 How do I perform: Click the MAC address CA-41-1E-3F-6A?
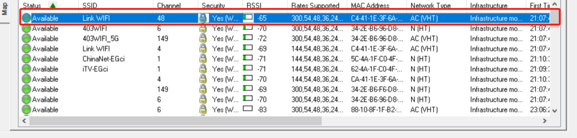(377, 79)
